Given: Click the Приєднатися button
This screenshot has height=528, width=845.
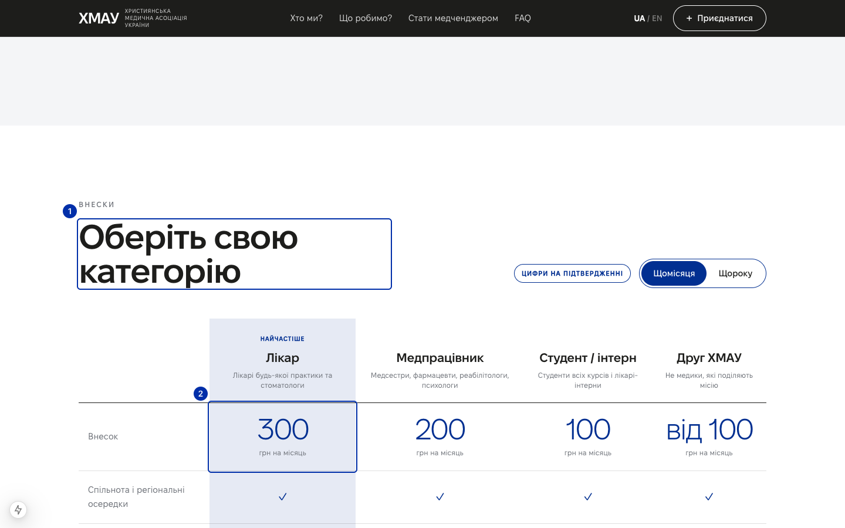Looking at the screenshot, I should (x=719, y=18).
